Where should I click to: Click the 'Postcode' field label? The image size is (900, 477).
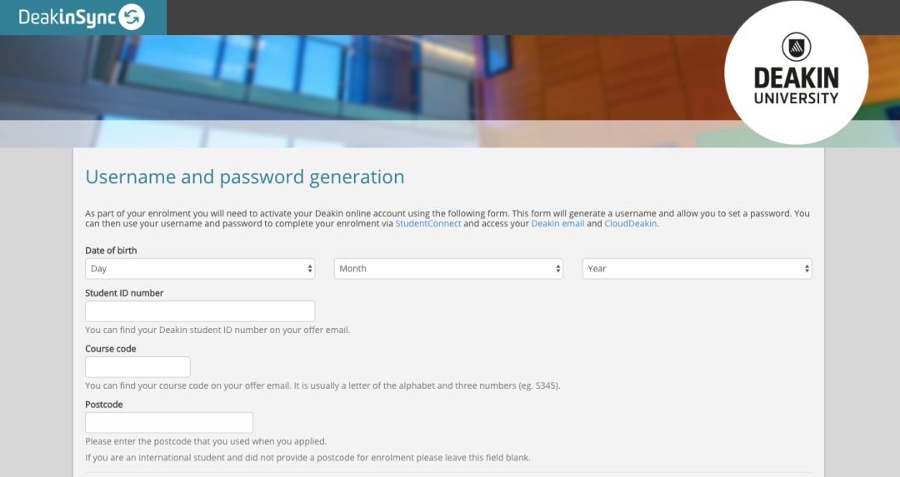coord(104,405)
